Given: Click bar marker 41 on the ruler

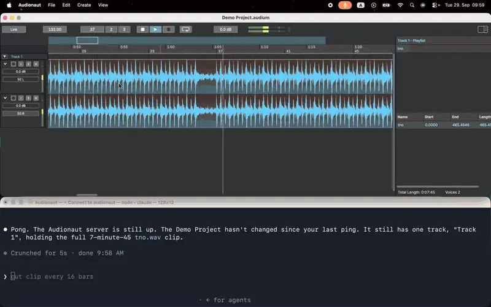Looking at the screenshot, I should click(x=288, y=51).
